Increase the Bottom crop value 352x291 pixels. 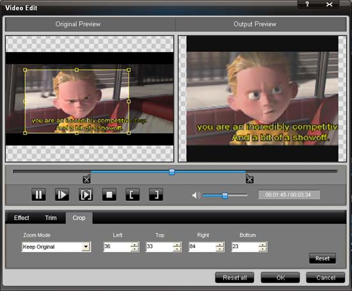(262, 244)
